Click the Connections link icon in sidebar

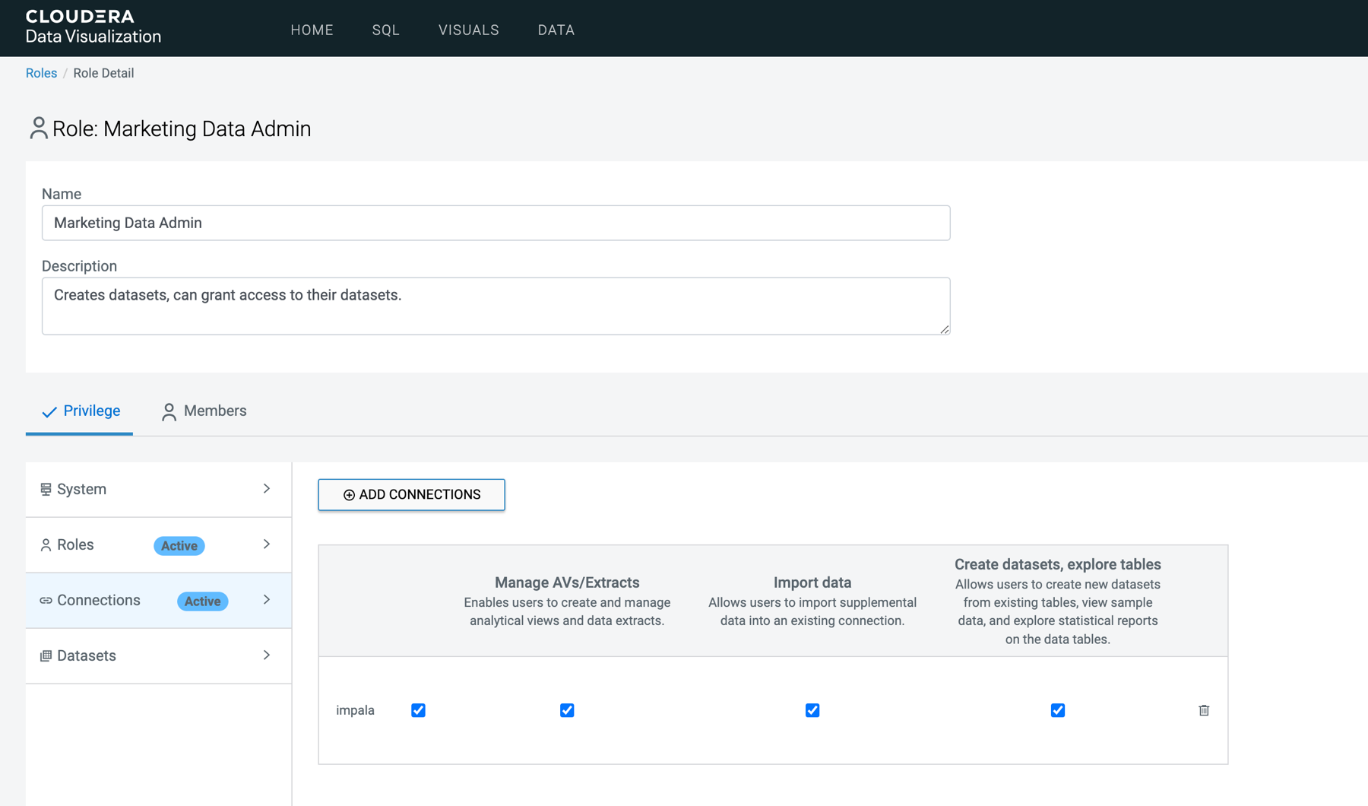46,601
